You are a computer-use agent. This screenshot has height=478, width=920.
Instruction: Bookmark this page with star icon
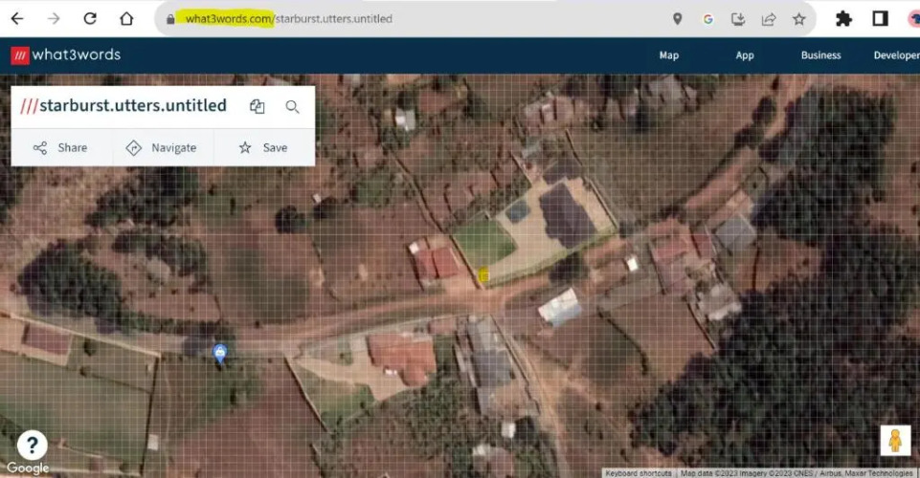(798, 18)
